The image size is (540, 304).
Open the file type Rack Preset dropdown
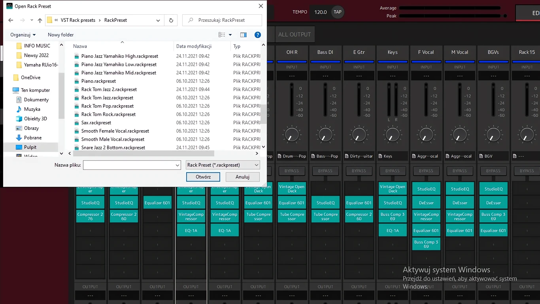223,165
